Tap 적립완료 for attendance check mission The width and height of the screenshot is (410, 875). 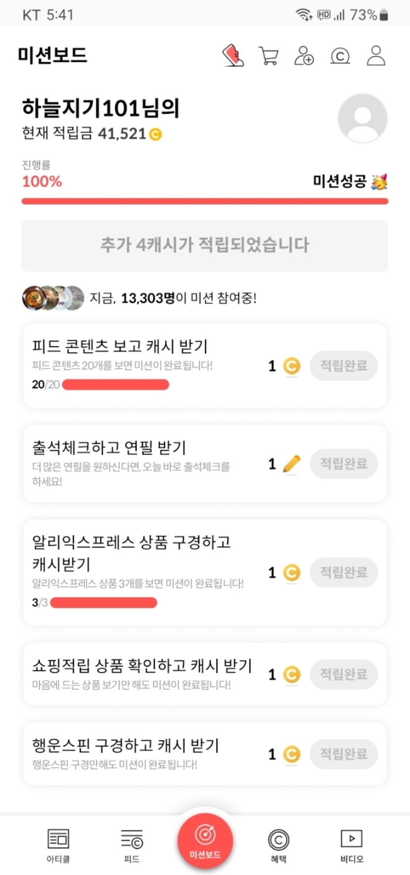point(344,463)
